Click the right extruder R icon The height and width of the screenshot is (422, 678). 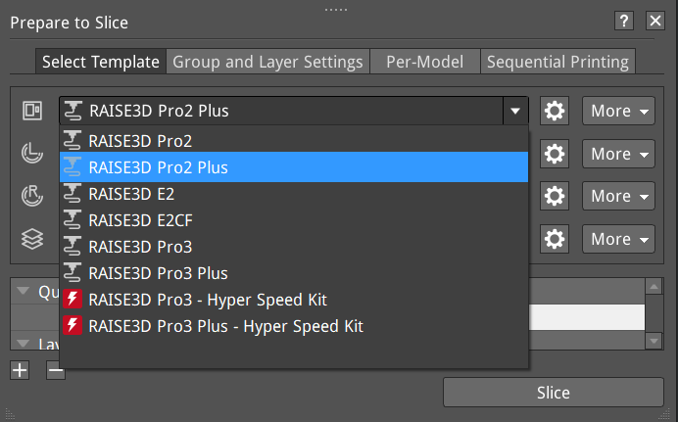tap(32, 196)
